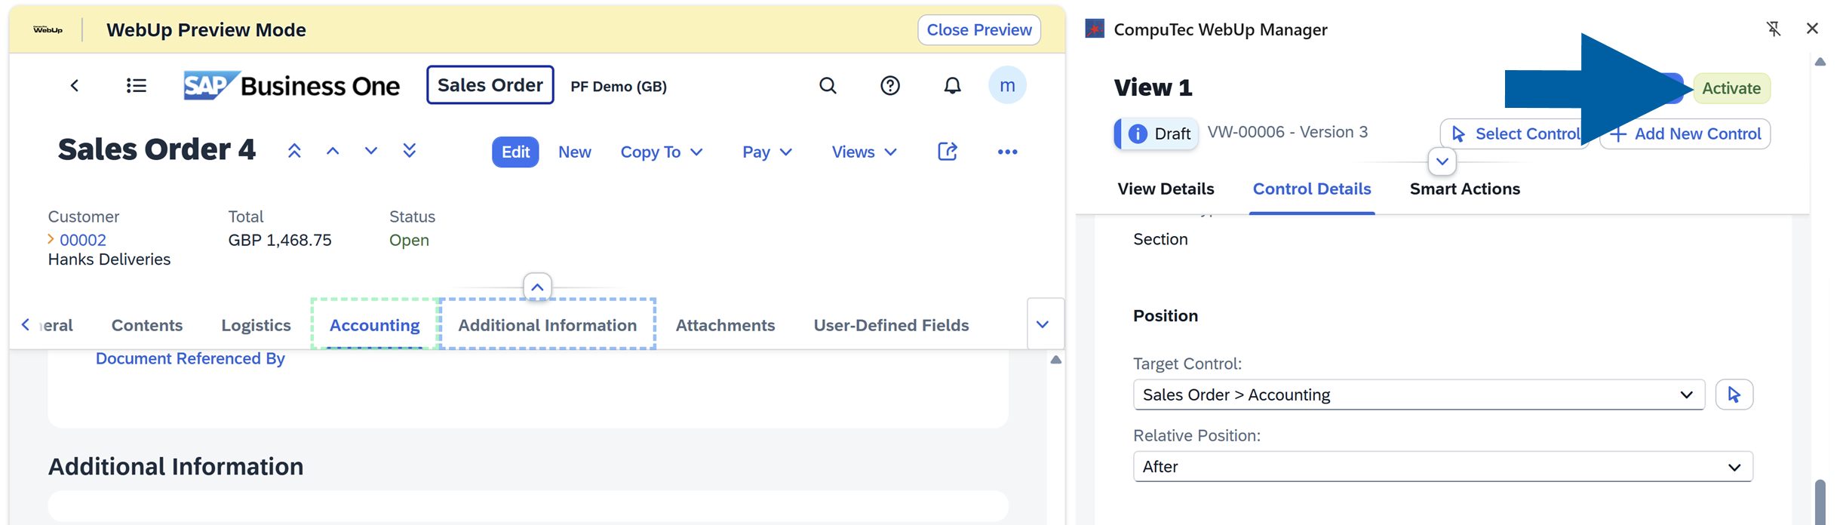Go back using the left arrow icon

pyautogui.click(x=74, y=85)
